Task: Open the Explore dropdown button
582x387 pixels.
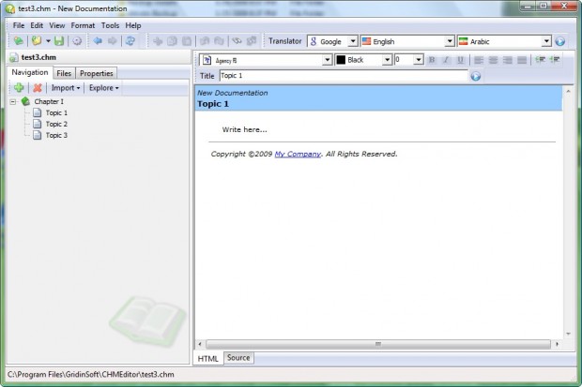Action: pos(103,88)
